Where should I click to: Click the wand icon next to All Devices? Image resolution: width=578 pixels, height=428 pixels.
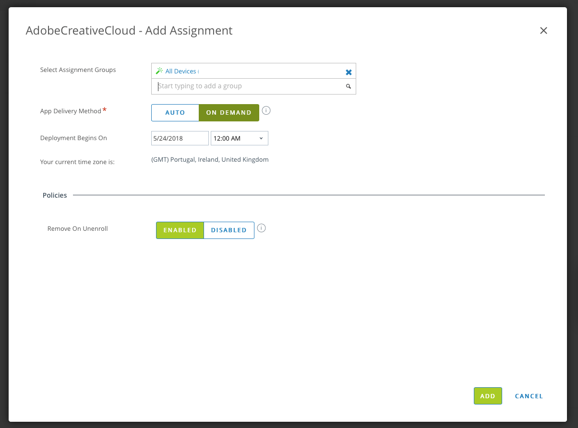[159, 71]
